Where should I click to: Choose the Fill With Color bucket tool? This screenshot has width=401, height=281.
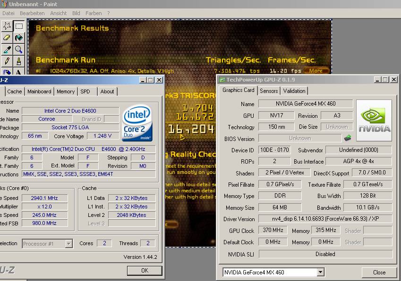tap(19, 38)
